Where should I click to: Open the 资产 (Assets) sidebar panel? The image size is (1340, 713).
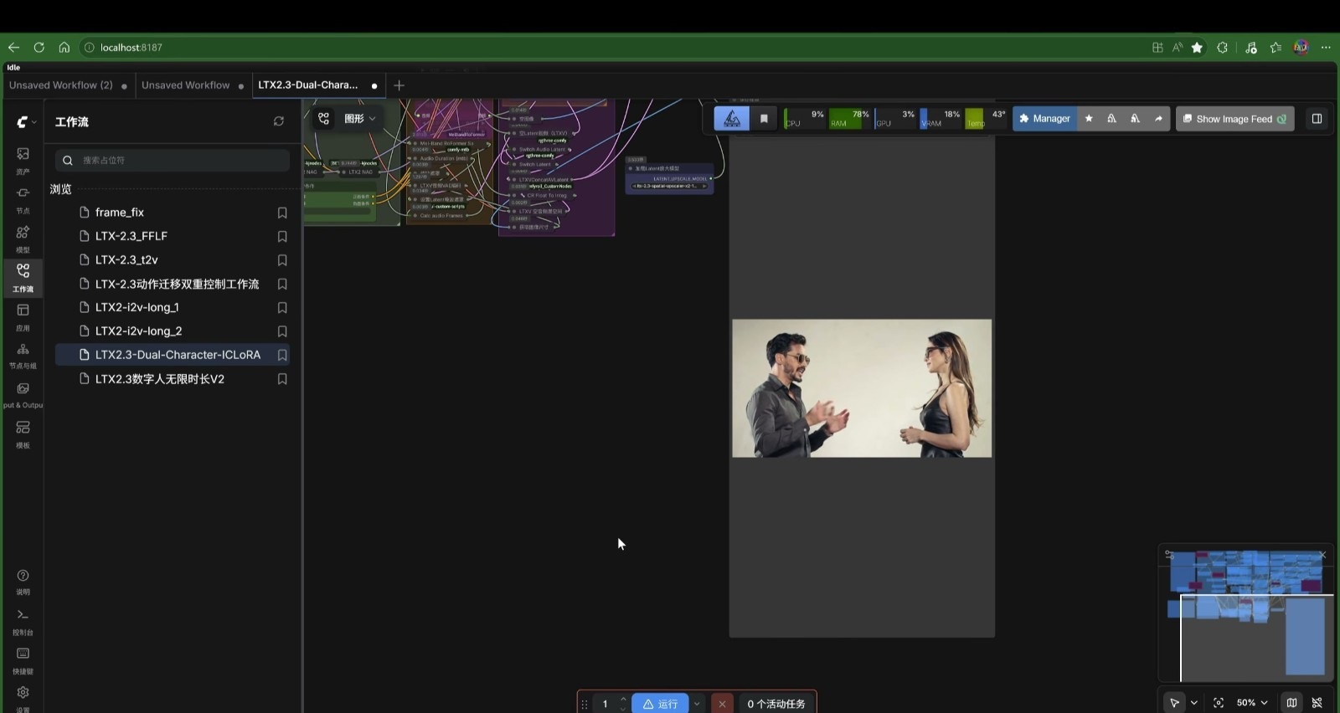point(23,159)
